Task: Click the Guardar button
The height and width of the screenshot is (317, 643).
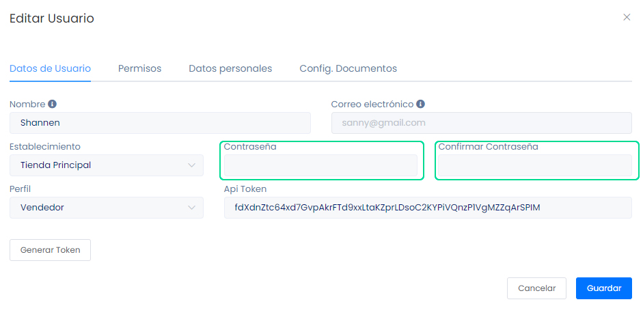Action: pos(603,288)
